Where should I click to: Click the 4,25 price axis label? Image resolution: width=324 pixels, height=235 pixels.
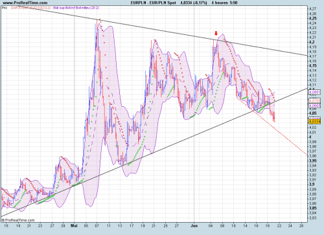313,18
